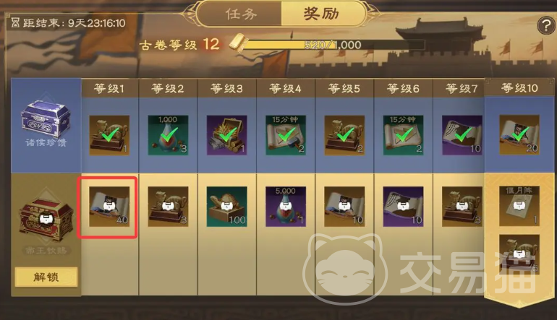This screenshot has height=320, width=557.
Task: Tap the claimed 1,000 vase reward
Action: [168, 135]
